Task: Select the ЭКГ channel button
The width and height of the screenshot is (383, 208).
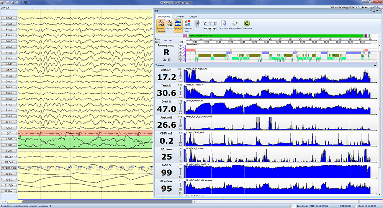Action: (9, 133)
